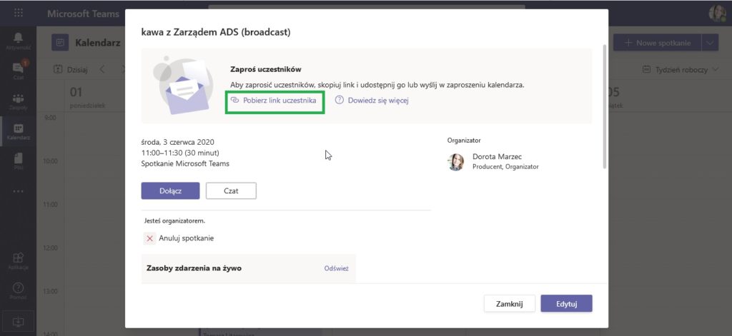Image resolution: width=732 pixels, height=336 pixels.
Task: Open the Kalendarz sidebar icon
Action: [18, 131]
